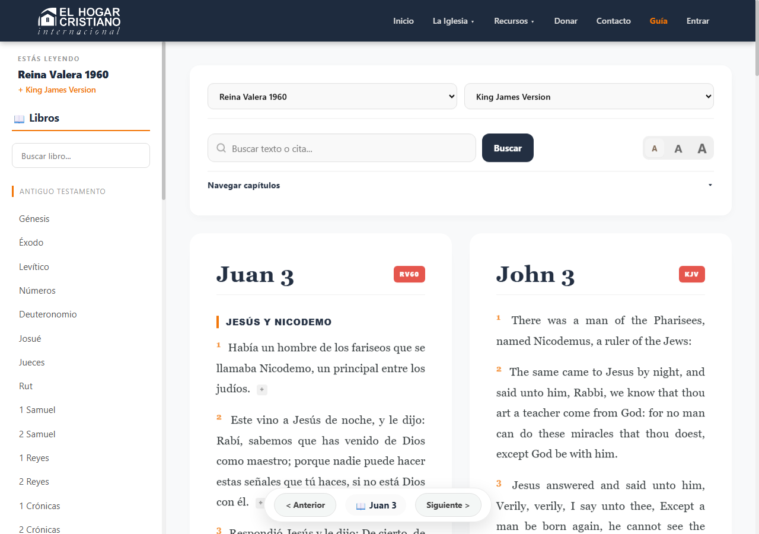Open the Guía menu item
This screenshot has width=759, height=534.
tap(658, 21)
